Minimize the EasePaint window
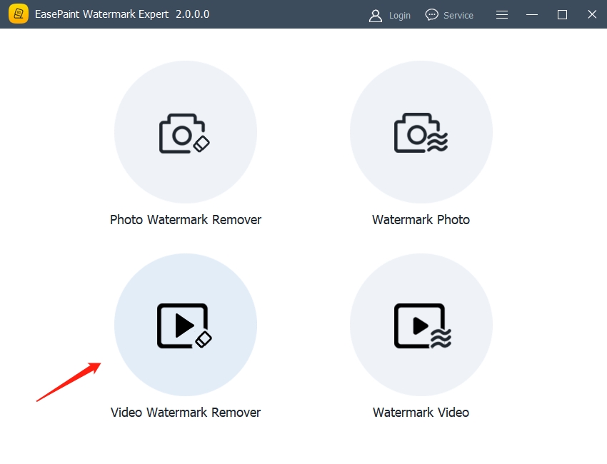Viewport: 607px width, 464px height. point(531,14)
